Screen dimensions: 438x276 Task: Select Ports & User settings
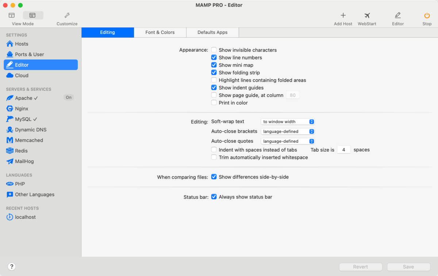pos(41,54)
